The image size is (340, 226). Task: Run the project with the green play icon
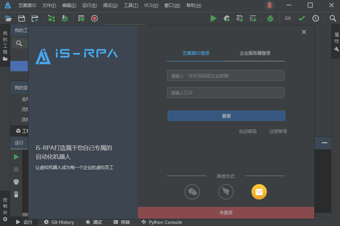(213, 18)
